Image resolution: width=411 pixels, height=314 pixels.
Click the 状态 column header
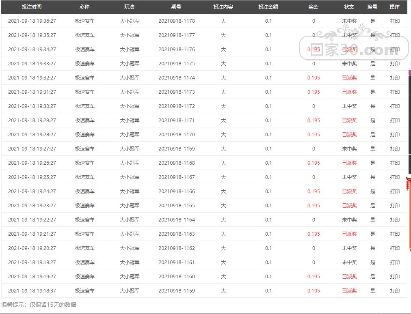349,7
